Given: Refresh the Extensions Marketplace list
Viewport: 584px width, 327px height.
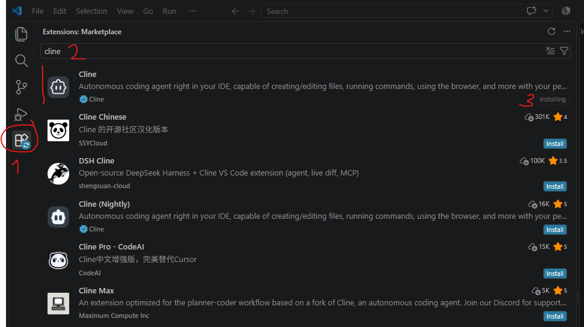Looking at the screenshot, I should click(552, 31).
